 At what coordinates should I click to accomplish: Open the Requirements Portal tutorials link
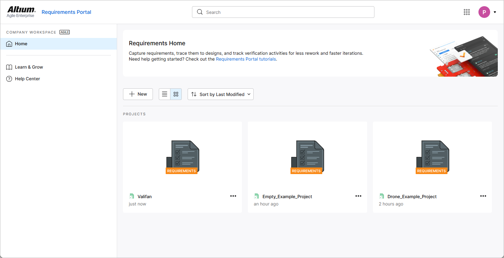click(246, 59)
